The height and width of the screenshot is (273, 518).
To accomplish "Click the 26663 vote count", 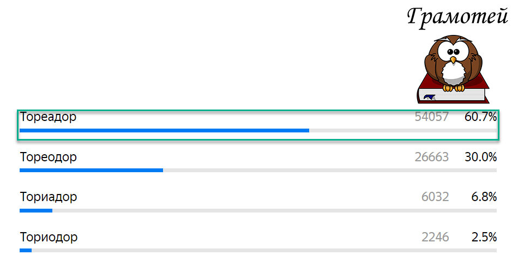I will pyautogui.click(x=431, y=157).
